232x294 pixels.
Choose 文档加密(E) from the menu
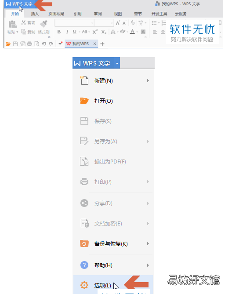tap(113, 224)
